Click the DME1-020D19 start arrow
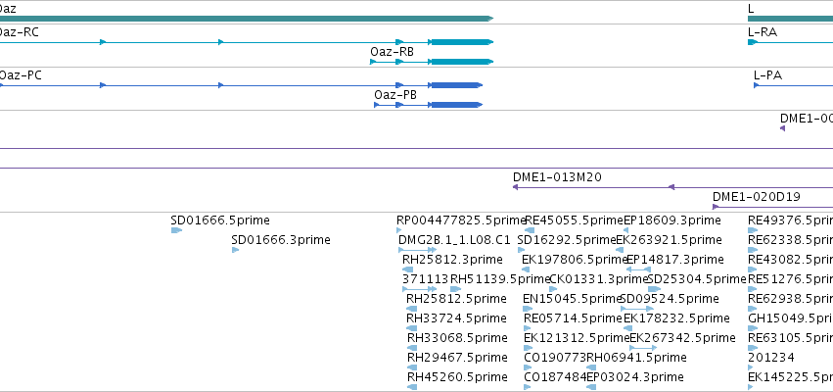Viewport: 833px width, 392px height. tap(716, 207)
